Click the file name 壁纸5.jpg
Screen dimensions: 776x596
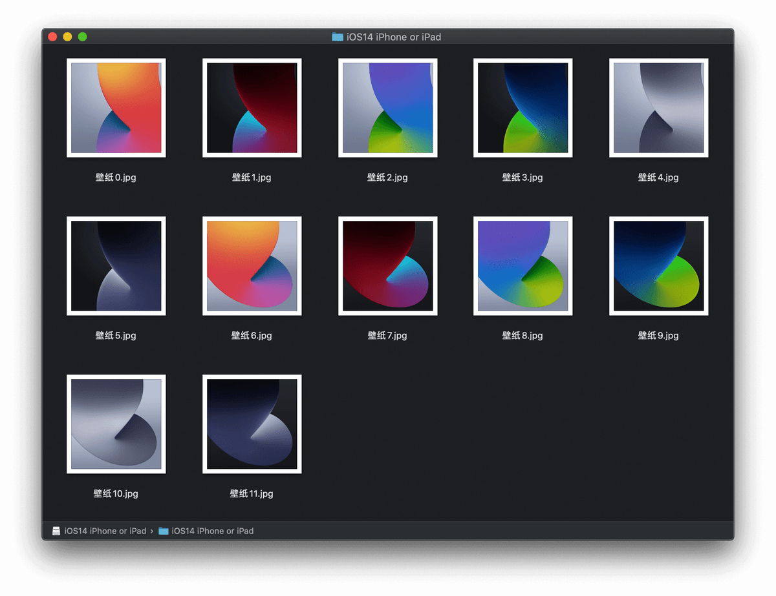116,336
